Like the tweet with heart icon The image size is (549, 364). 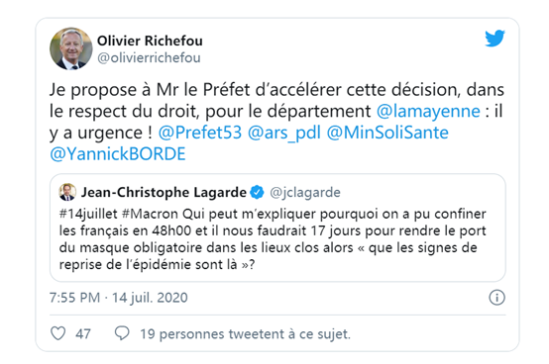[58, 333]
